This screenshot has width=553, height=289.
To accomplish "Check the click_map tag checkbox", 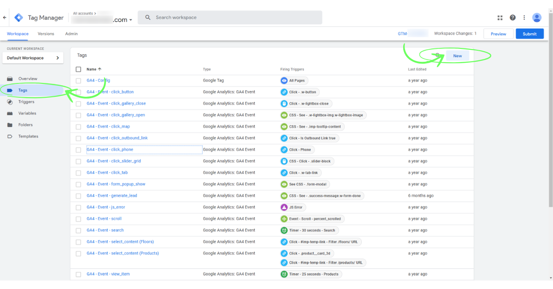I will tap(78, 127).
